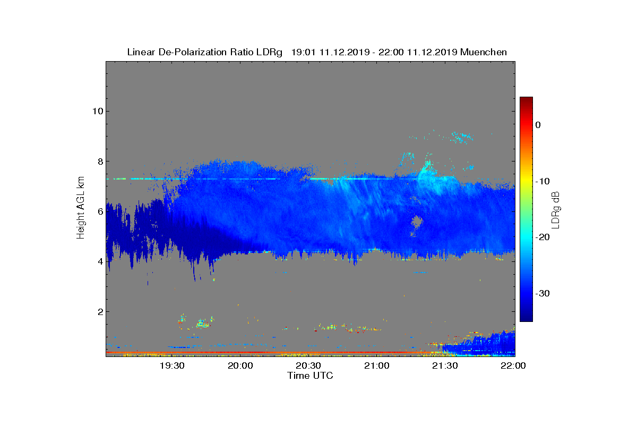This screenshot has width=637, height=425.
Task: Click the '21:00' time tick label
Action: point(377,365)
